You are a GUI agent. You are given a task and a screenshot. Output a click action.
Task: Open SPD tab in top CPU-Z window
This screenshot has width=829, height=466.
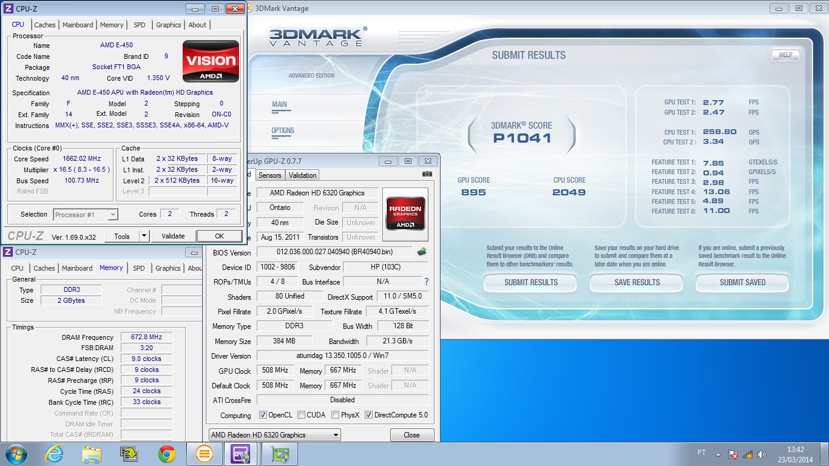[140, 25]
